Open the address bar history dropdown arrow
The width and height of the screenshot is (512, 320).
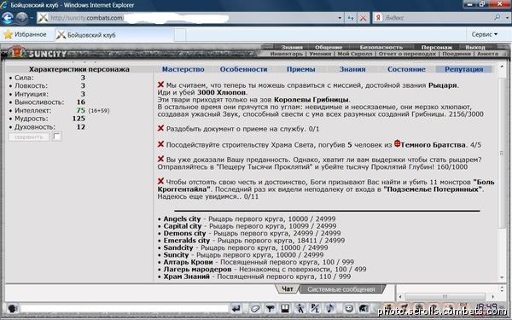click(x=340, y=18)
